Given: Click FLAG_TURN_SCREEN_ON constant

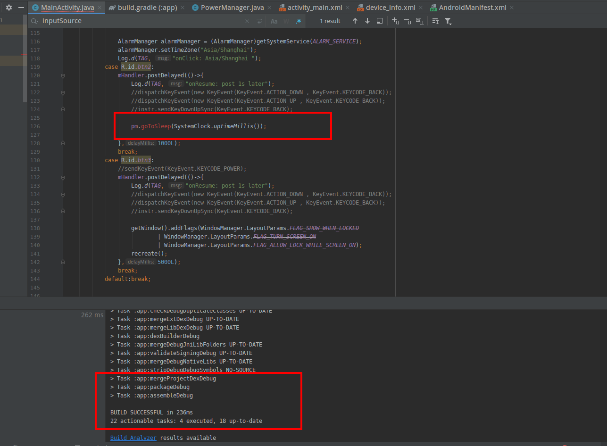Looking at the screenshot, I should click(x=284, y=237).
